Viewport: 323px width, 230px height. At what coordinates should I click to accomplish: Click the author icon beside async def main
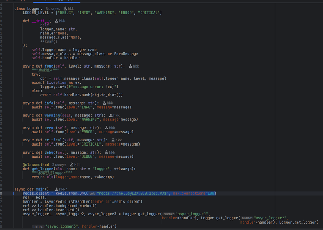tap(56, 189)
